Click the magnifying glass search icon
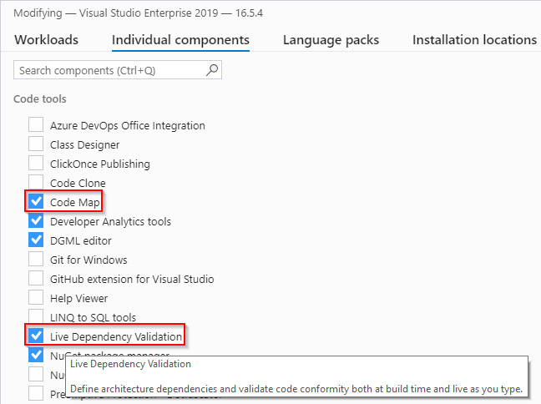Image resolution: width=541 pixels, height=404 pixels. pyautogui.click(x=212, y=70)
